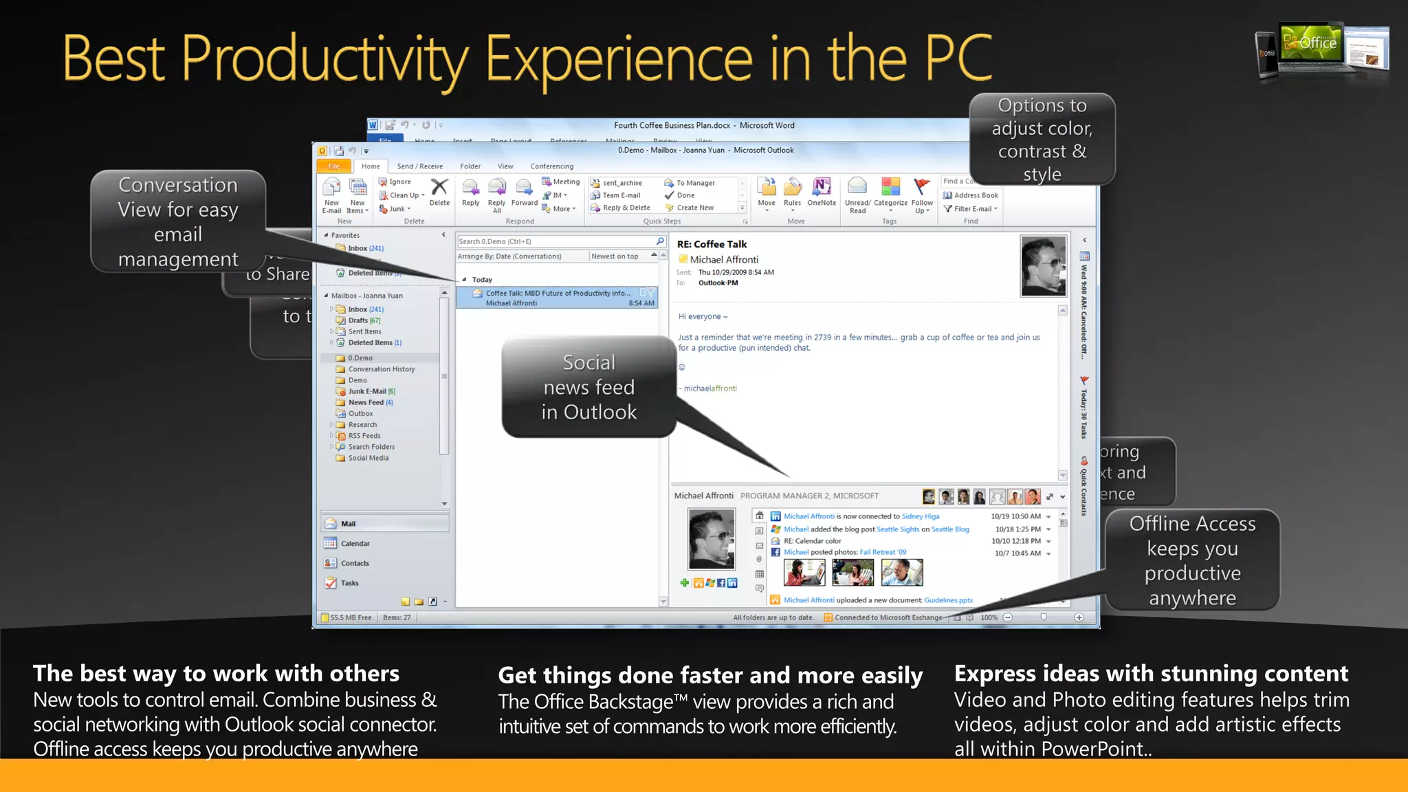
Task: Delete the selected message with the X icon
Action: point(439,187)
